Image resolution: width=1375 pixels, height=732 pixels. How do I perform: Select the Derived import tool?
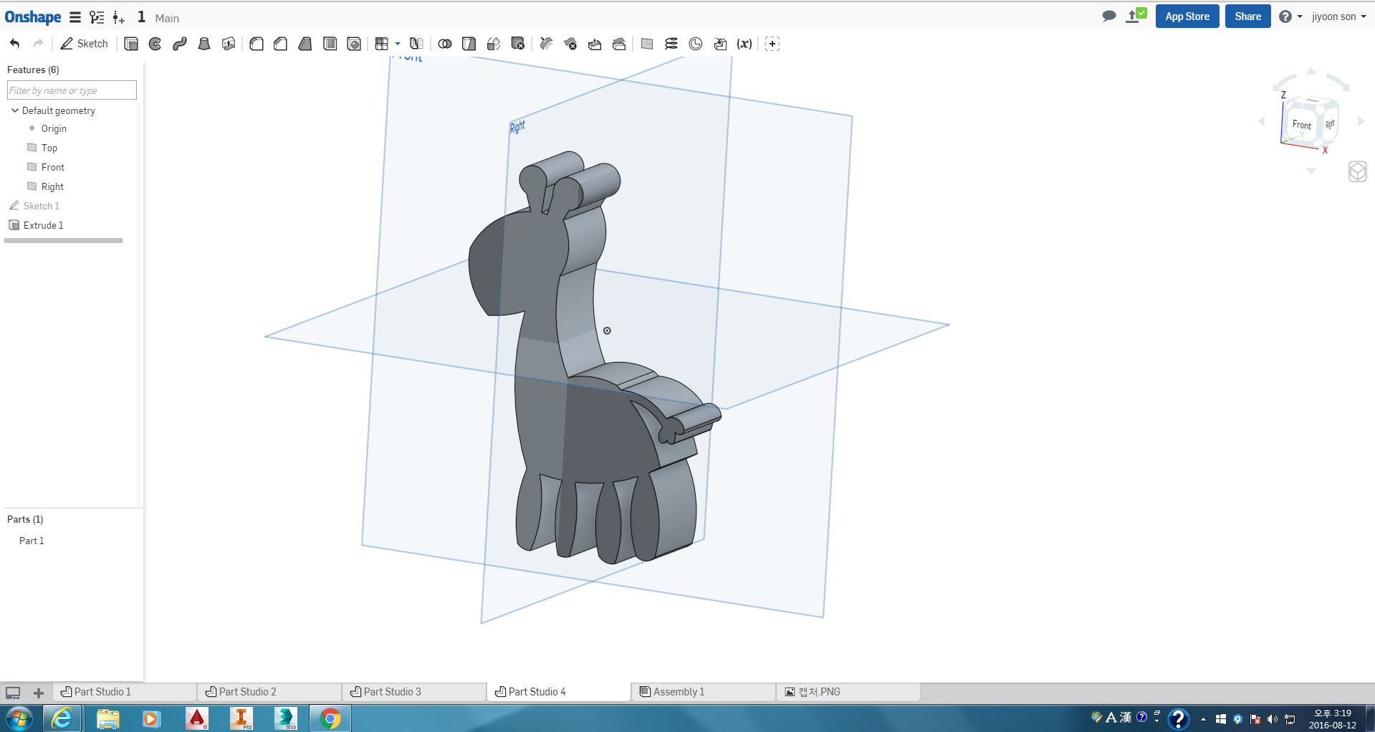(720, 44)
